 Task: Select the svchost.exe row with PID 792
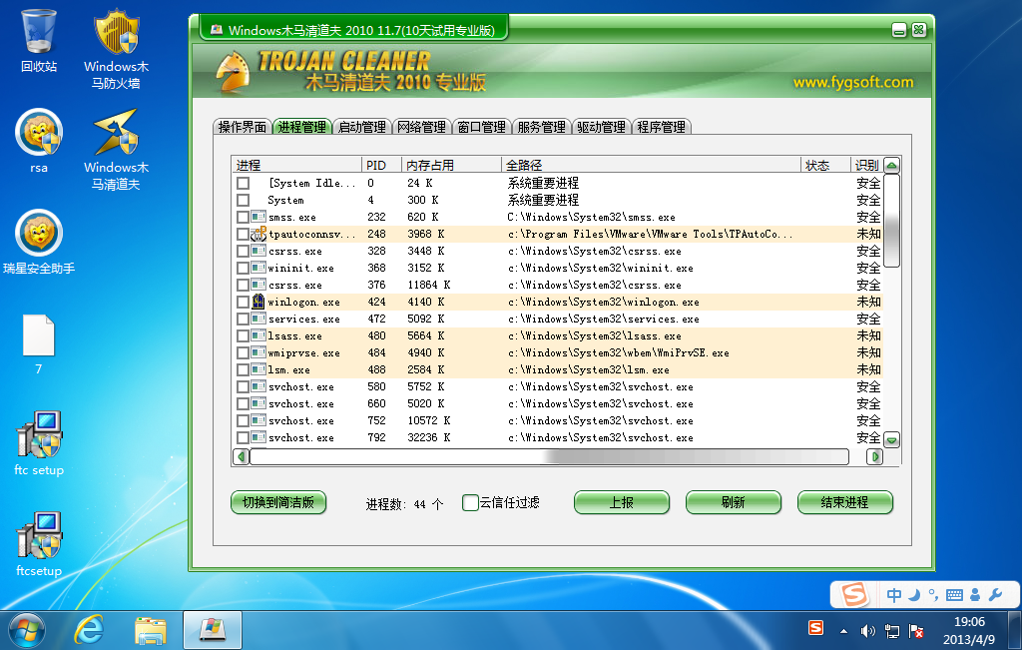click(x=558, y=437)
